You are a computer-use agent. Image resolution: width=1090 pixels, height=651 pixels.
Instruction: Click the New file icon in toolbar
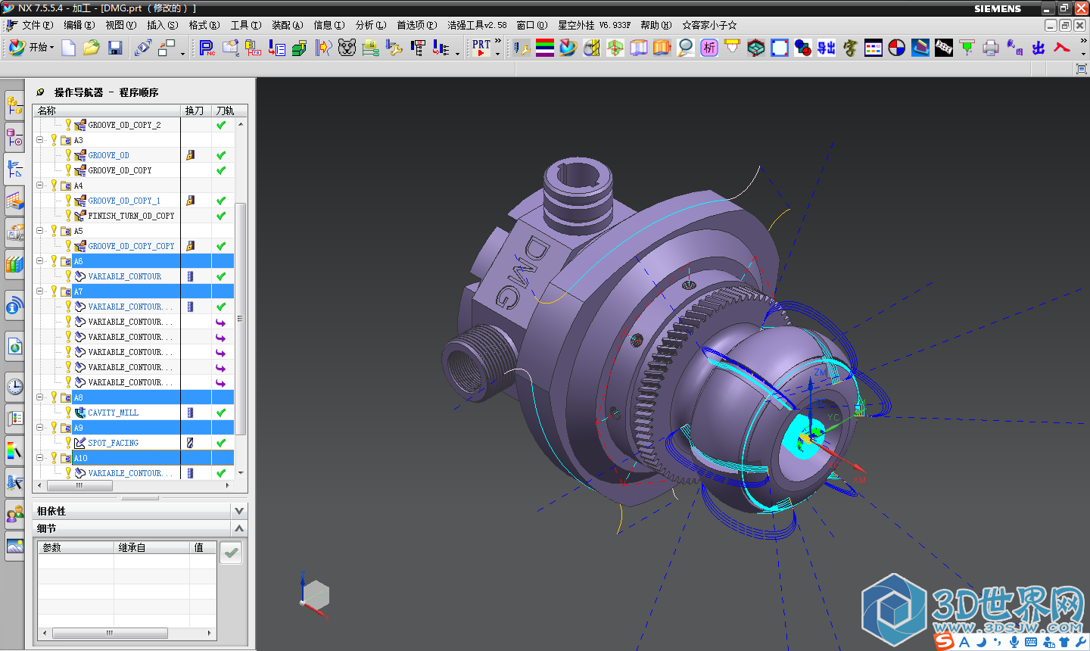point(68,48)
